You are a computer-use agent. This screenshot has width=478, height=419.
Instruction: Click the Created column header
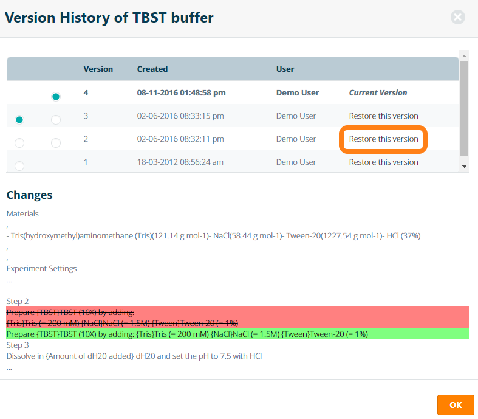point(152,69)
